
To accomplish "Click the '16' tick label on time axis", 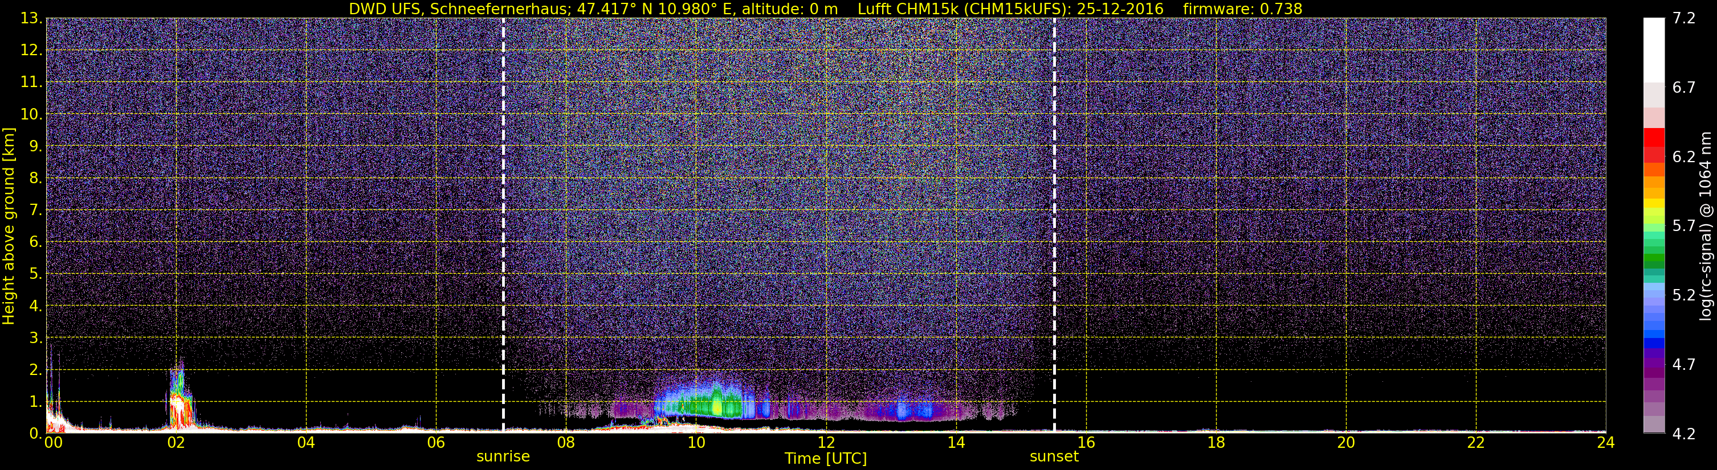I will point(1086,443).
